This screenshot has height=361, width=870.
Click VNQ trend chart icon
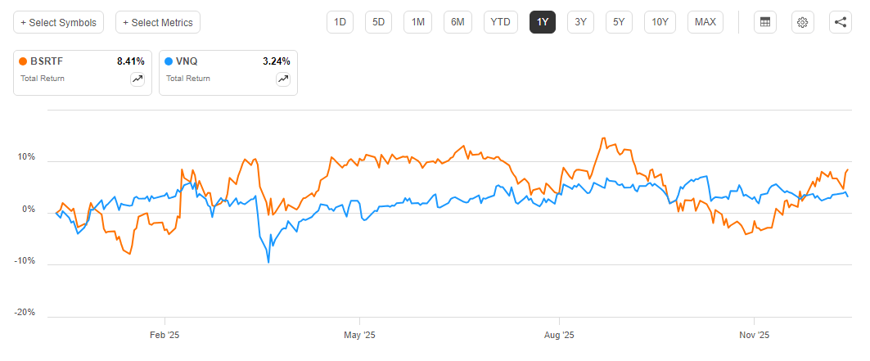(282, 79)
